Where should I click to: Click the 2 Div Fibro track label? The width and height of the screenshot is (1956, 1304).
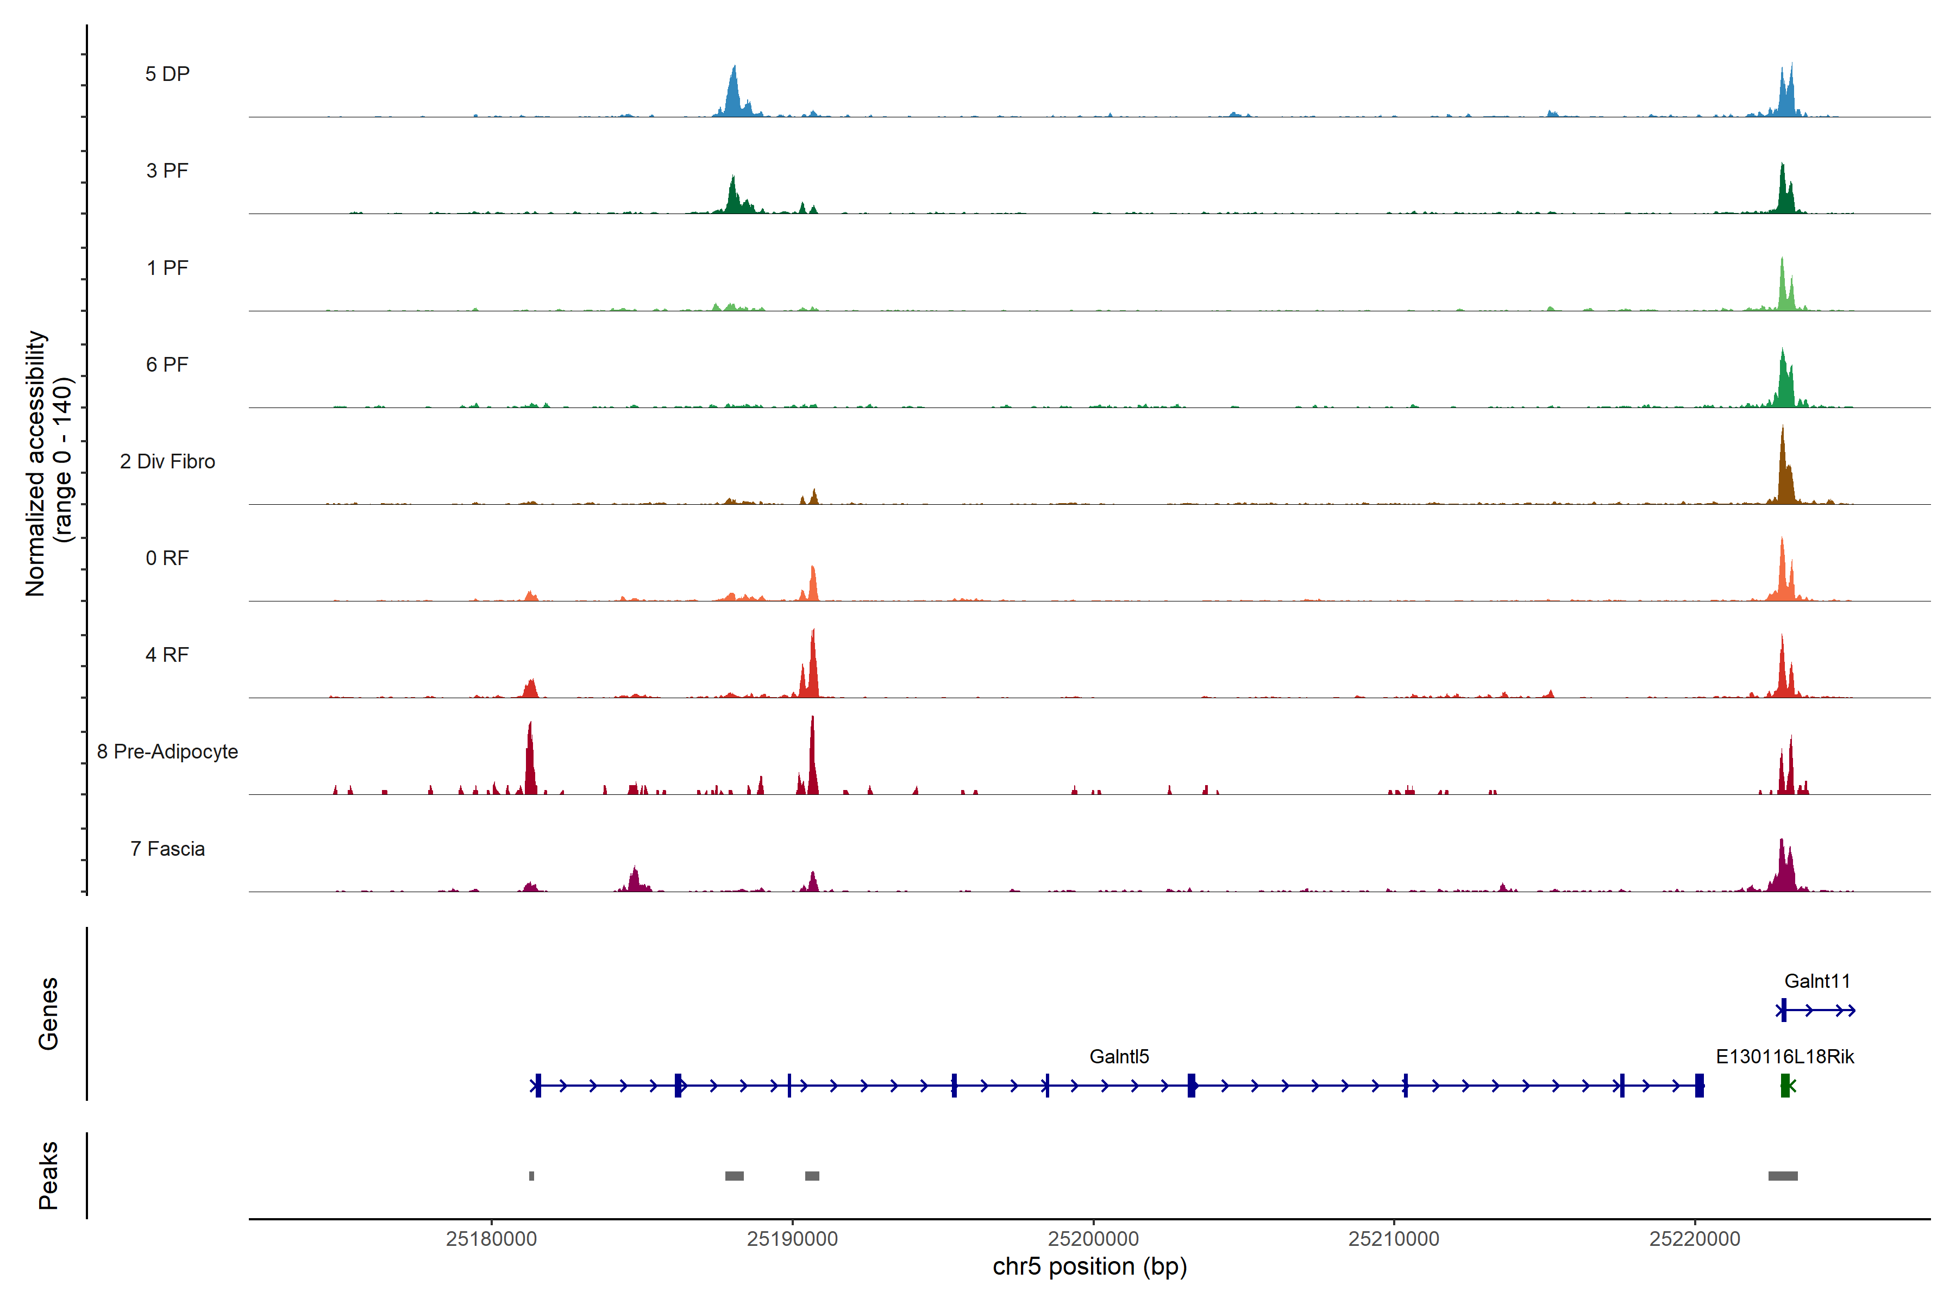(167, 461)
